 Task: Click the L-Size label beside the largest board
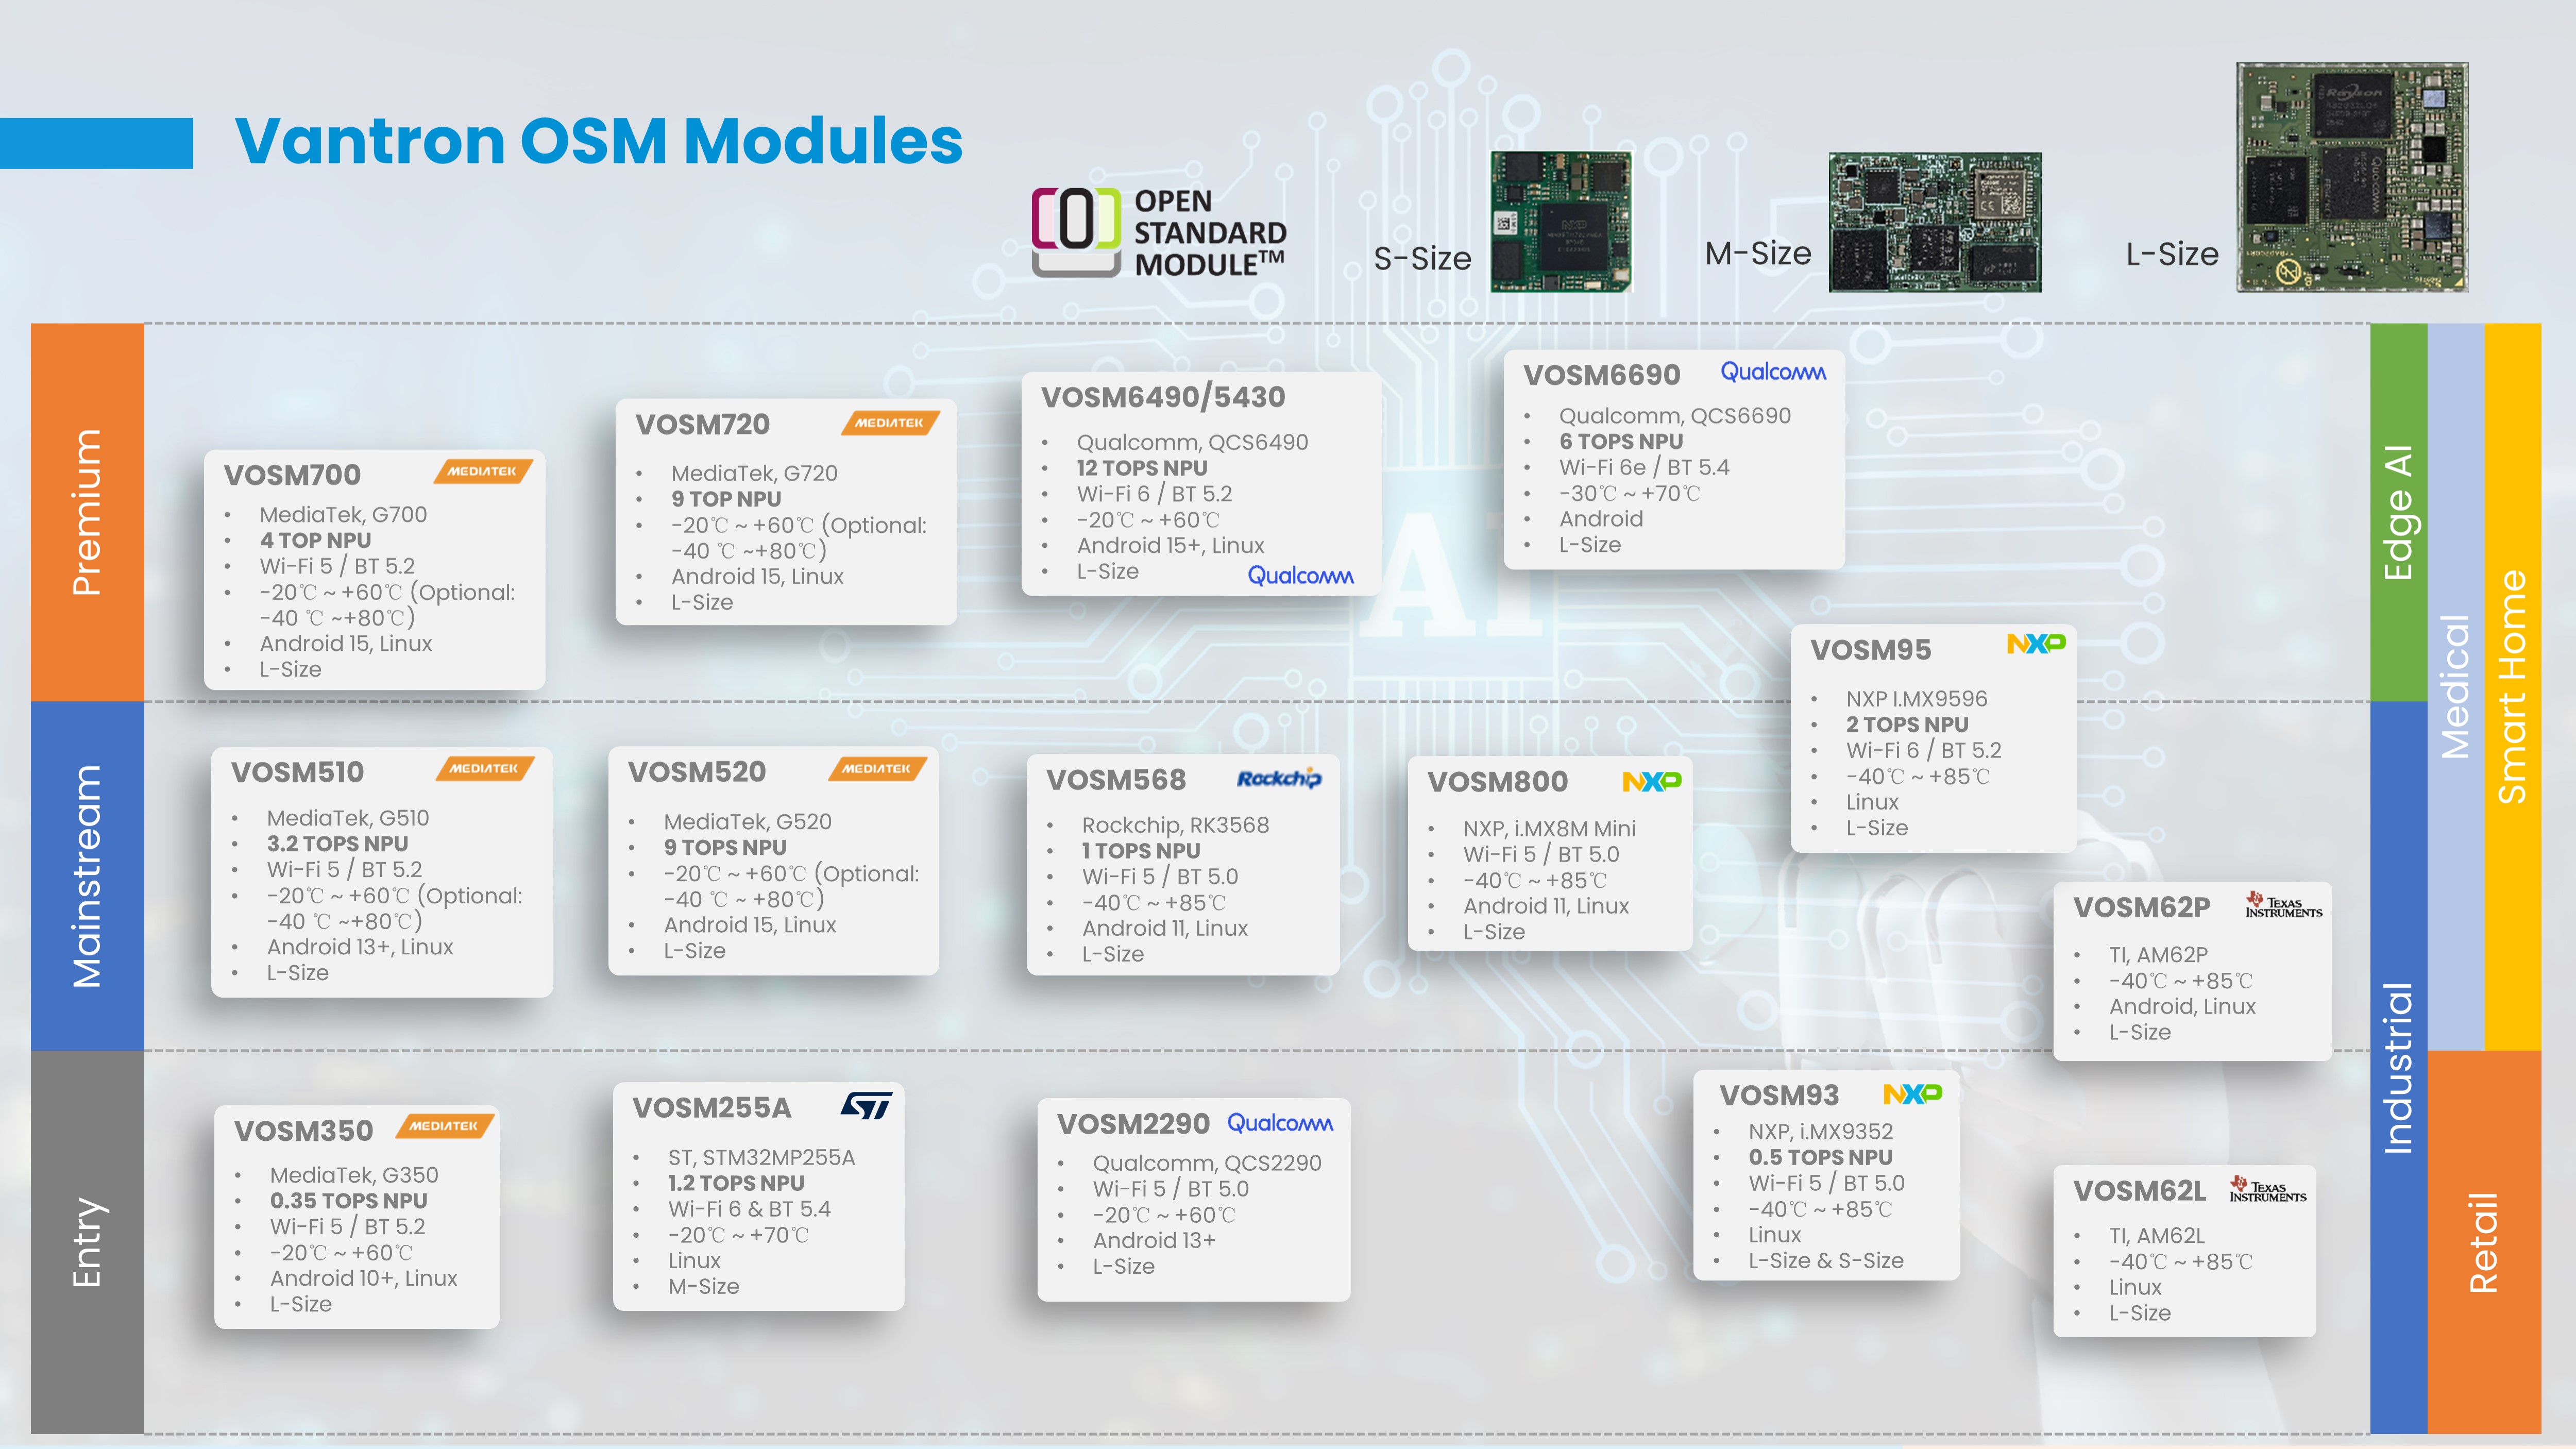click(x=2172, y=254)
